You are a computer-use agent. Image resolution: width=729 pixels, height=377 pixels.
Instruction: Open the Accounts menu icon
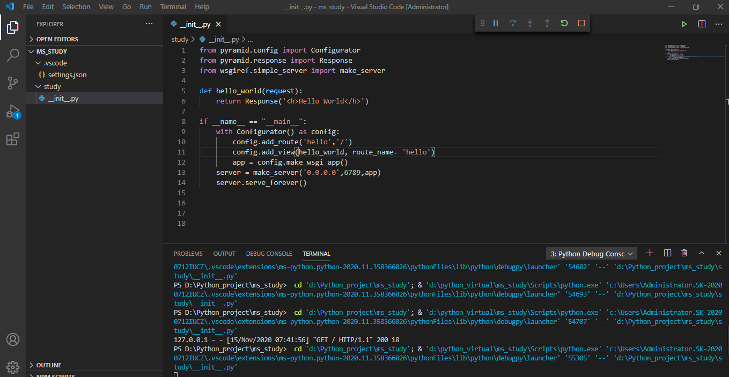coord(13,339)
